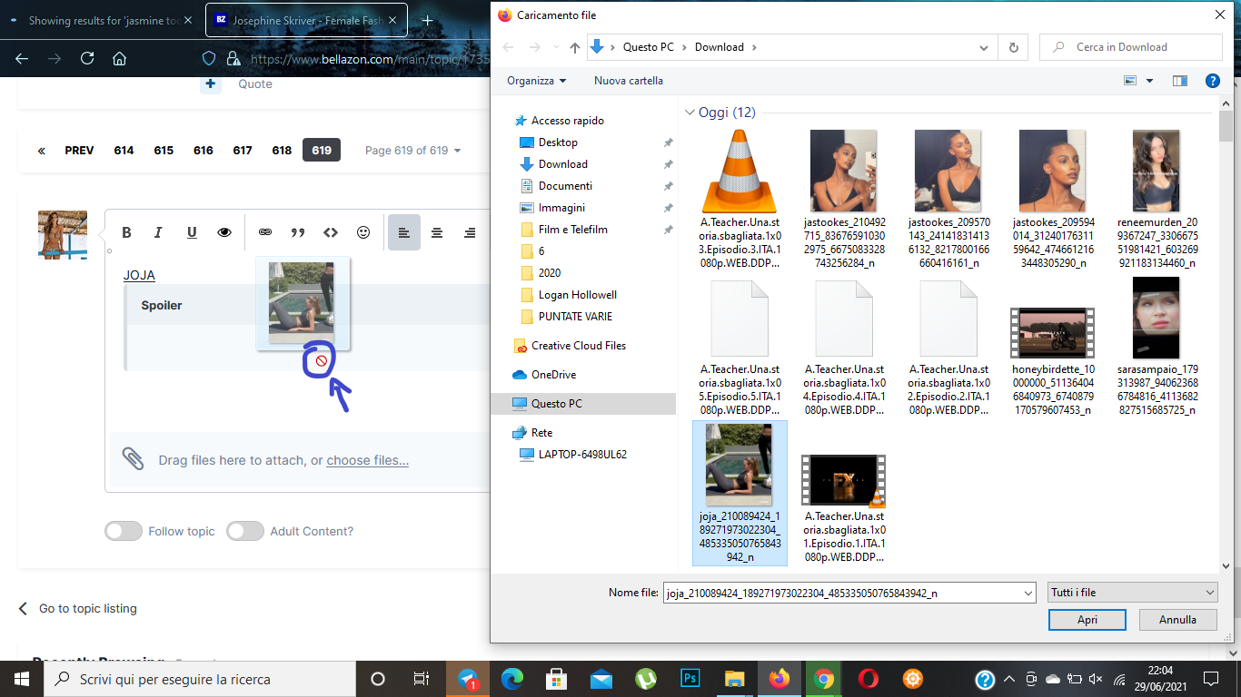Open recent locations dropdown in dialog

555,47
